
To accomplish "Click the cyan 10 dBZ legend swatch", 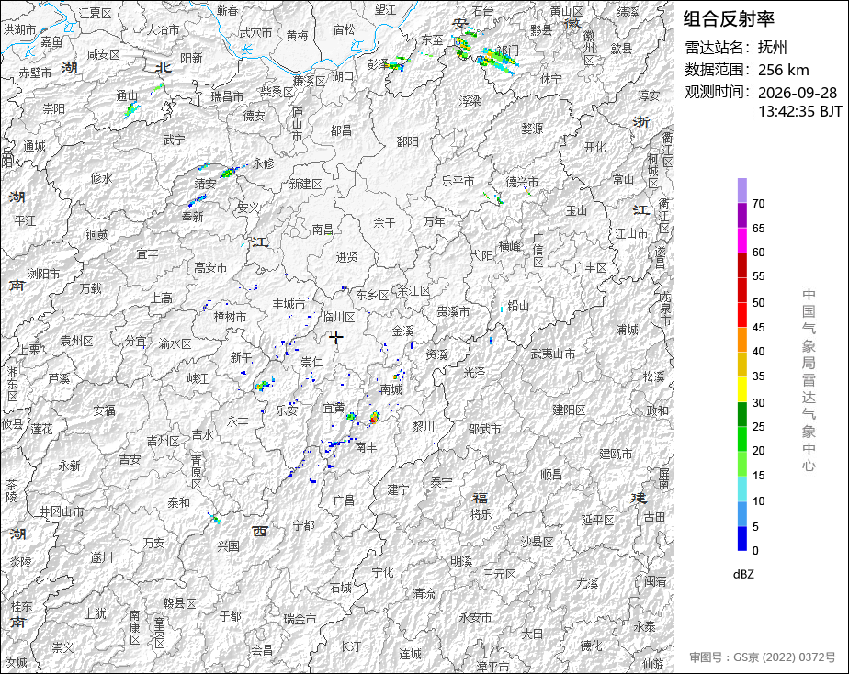I will [x=741, y=489].
